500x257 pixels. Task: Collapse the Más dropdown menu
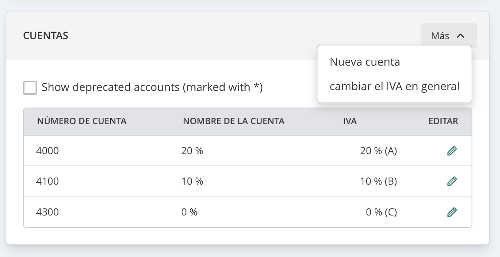448,36
